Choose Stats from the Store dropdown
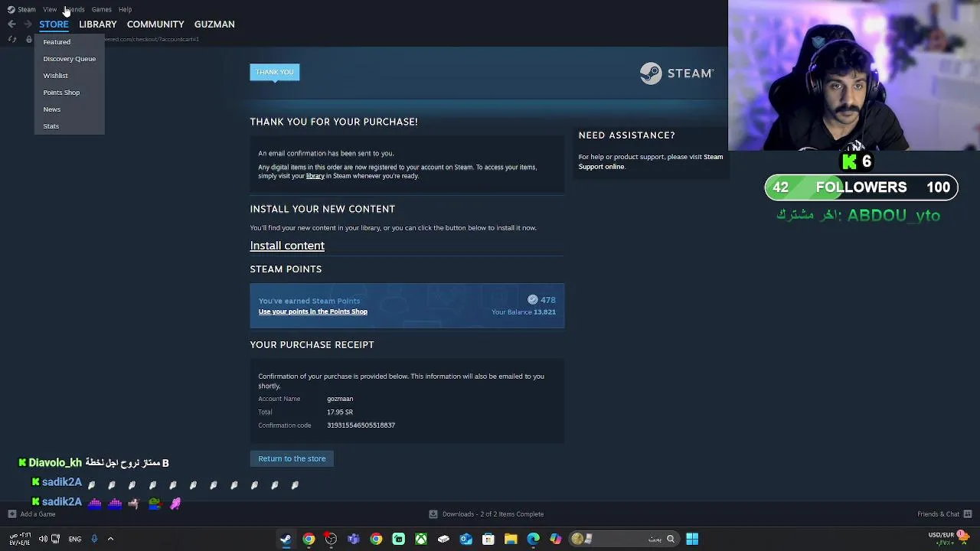The image size is (980, 551). 51,126
